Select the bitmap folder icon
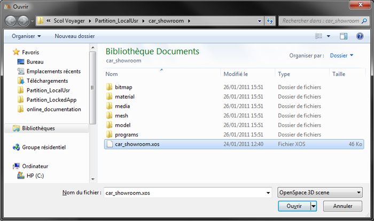 pyautogui.click(x=109, y=87)
